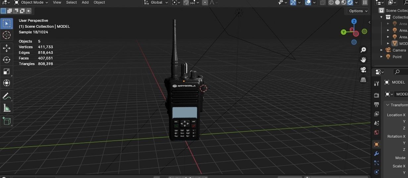408x178 pixels.
Task: Set selection mode to invert
Action: (22, 11)
